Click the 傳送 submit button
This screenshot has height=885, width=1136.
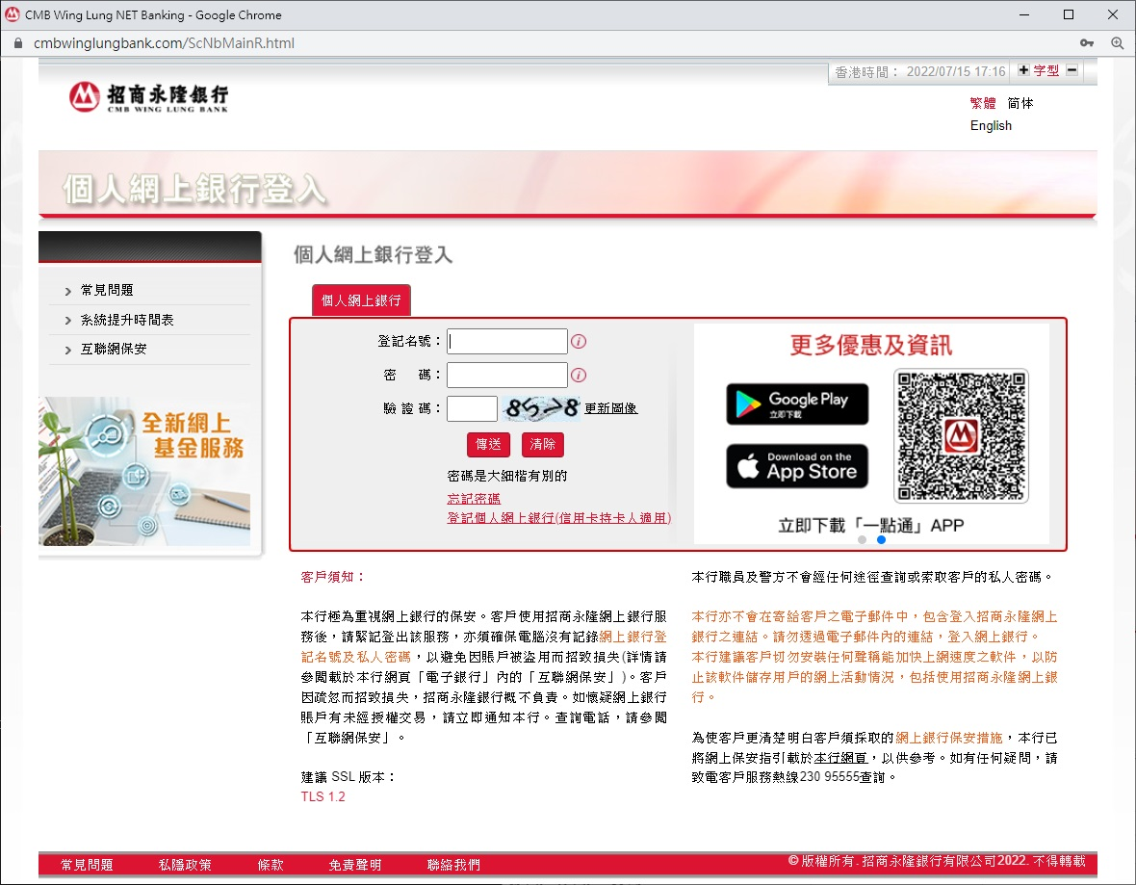(x=488, y=444)
